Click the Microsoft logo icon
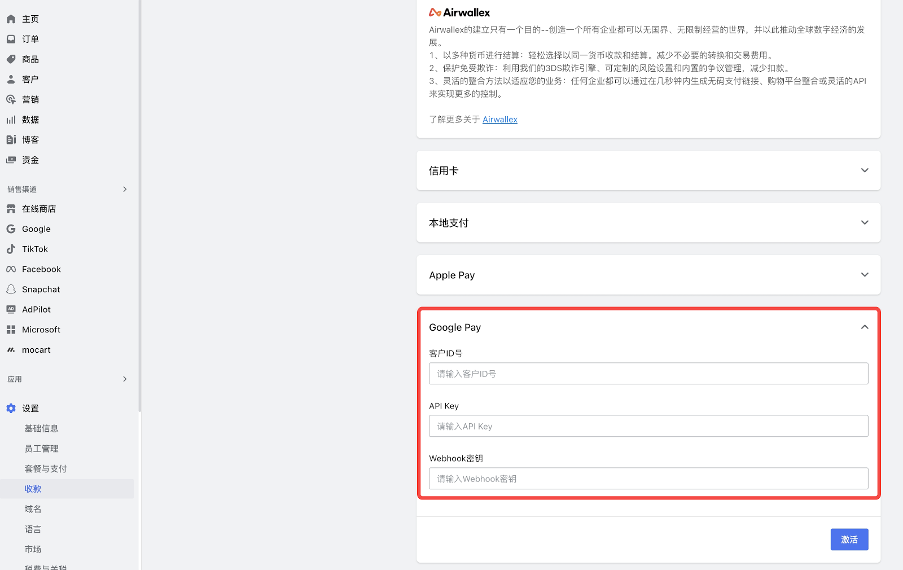Screen dimensions: 903x570 (11, 330)
